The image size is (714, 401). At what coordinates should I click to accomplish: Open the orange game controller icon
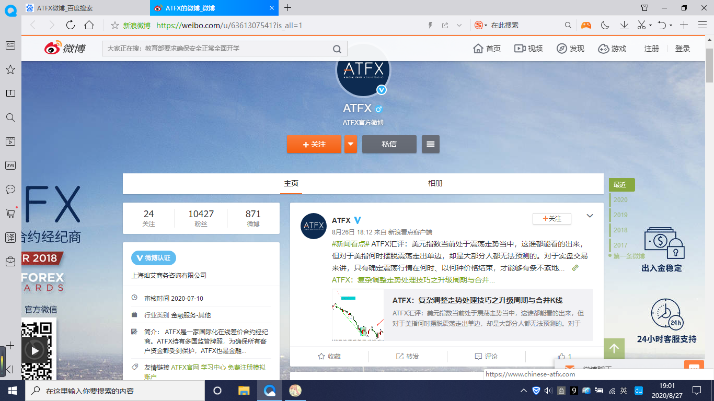[x=586, y=25]
